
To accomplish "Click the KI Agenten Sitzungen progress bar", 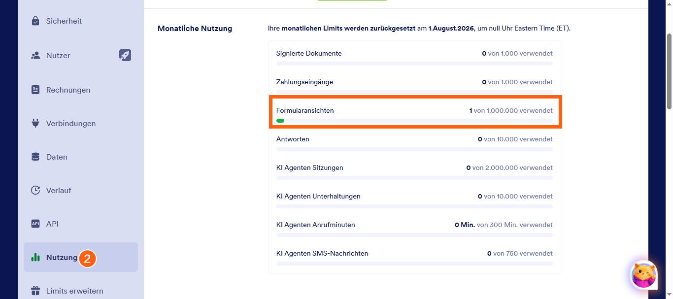I will pos(414,178).
